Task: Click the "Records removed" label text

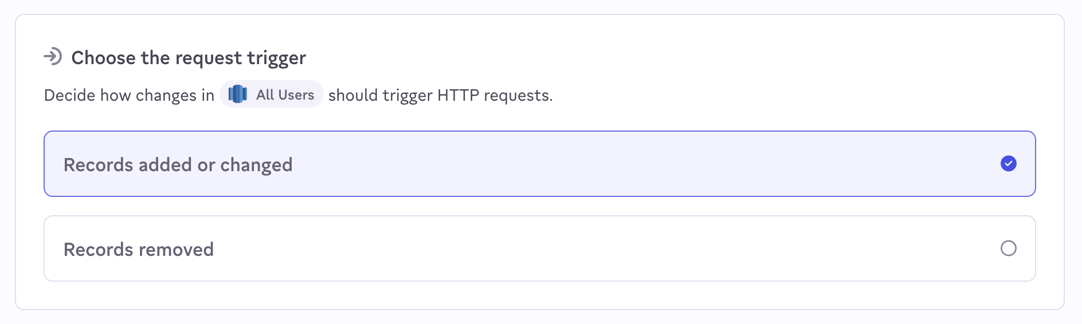Action: point(139,250)
